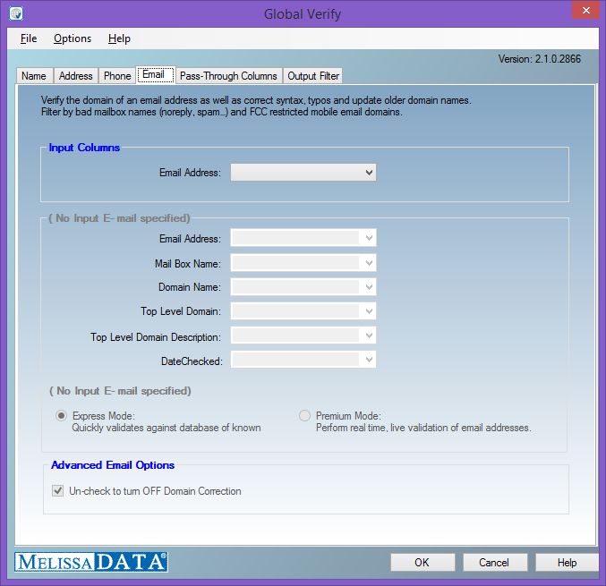This screenshot has width=606, height=586.
Task: Open the Help menu
Action: click(119, 38)
